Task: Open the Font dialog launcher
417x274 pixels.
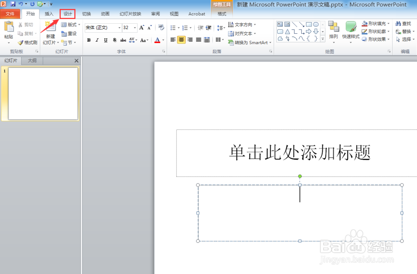Action: point(163,52)
